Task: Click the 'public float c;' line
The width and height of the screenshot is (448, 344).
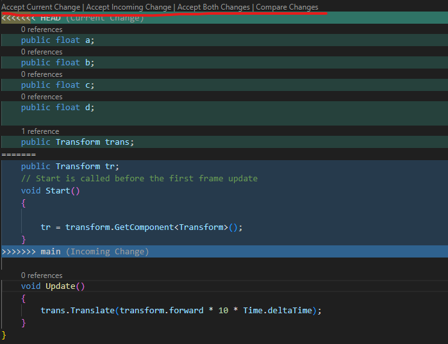Action: pos(224,85)
